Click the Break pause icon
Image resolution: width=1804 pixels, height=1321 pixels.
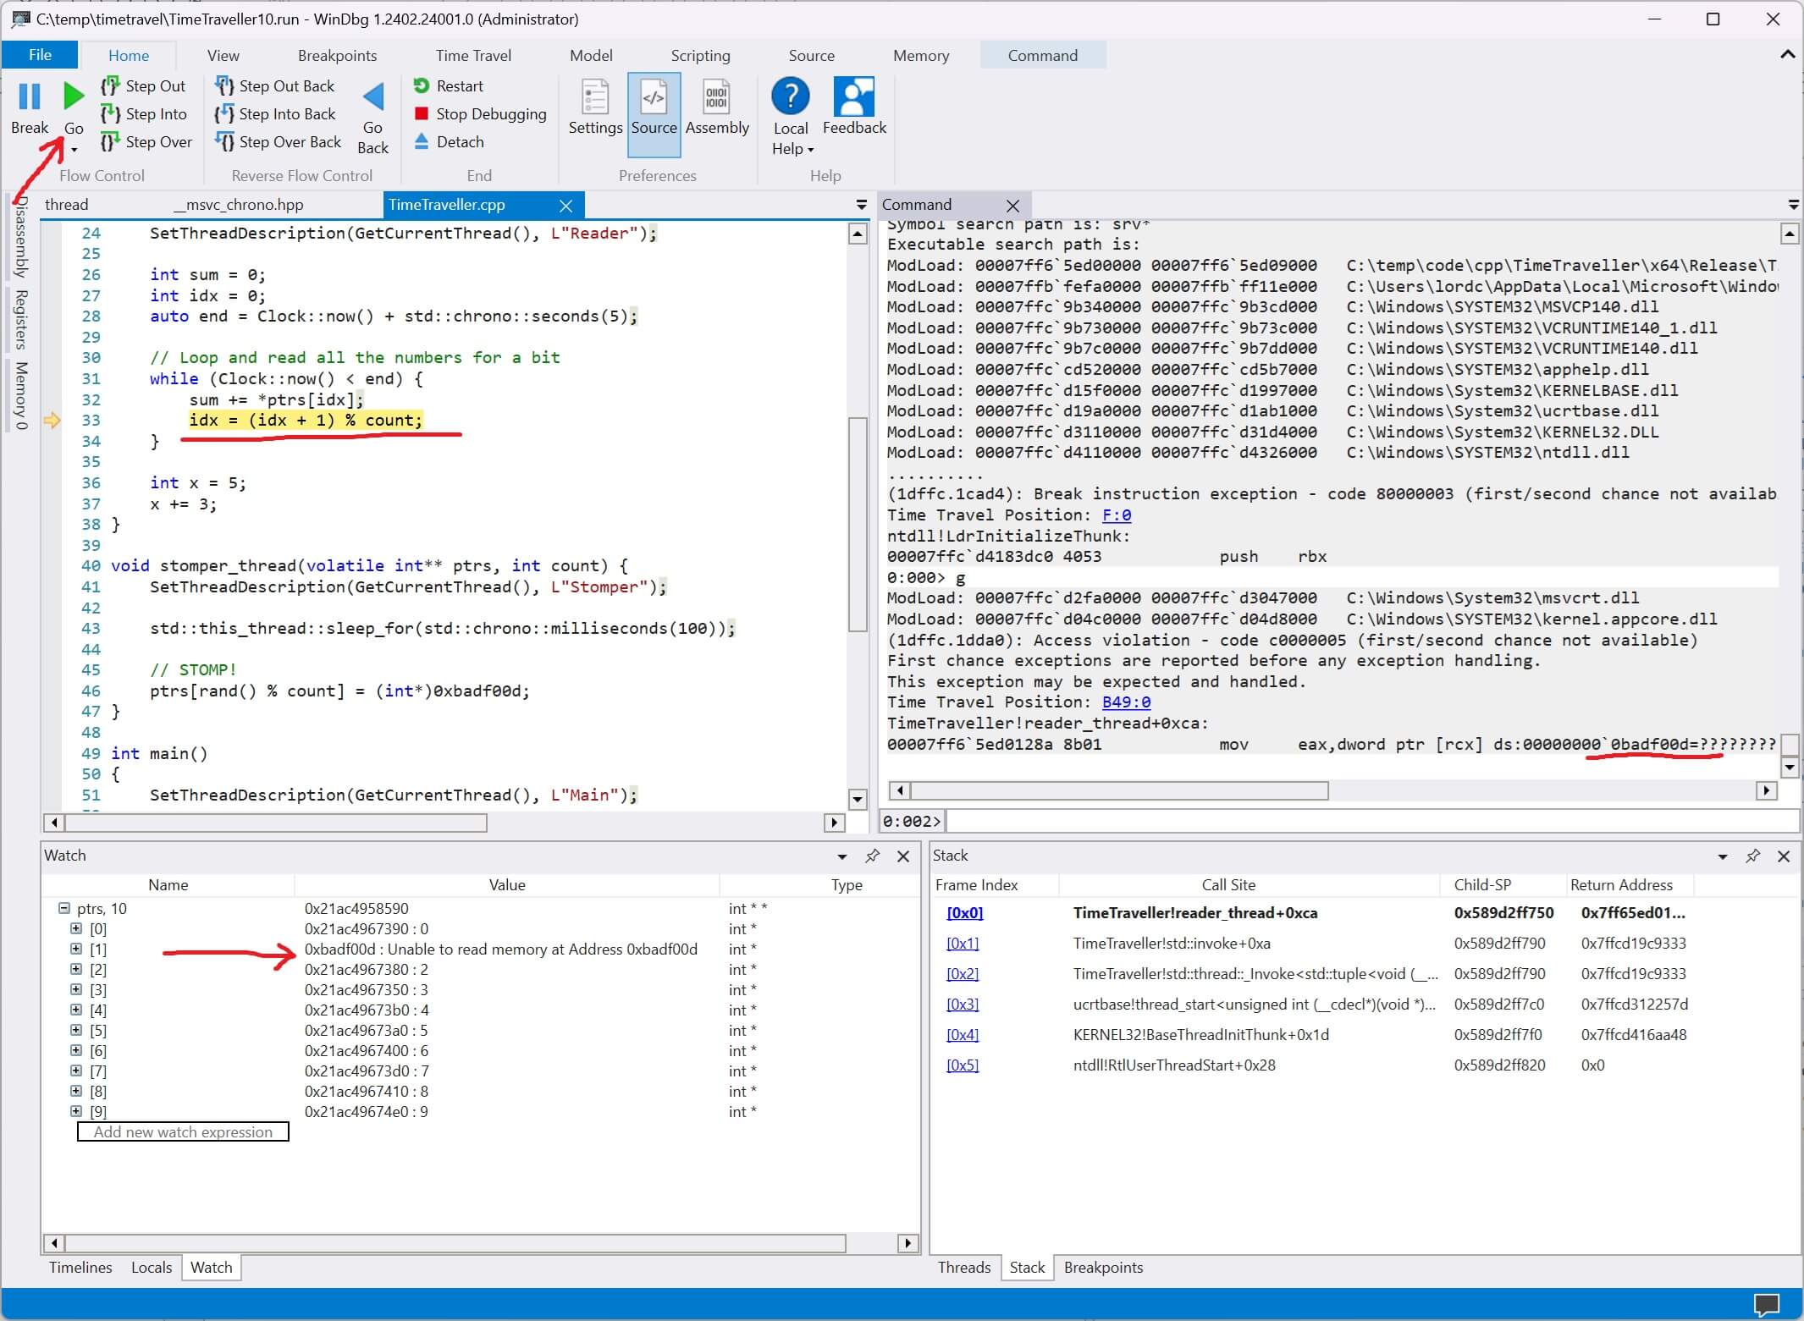click(x=30, y=96)
